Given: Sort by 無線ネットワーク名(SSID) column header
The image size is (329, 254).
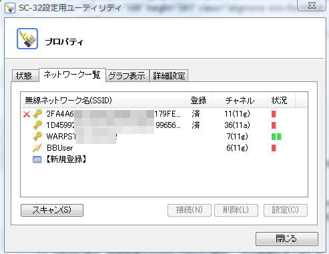Looking at the screenshot, I should (103, 101).
